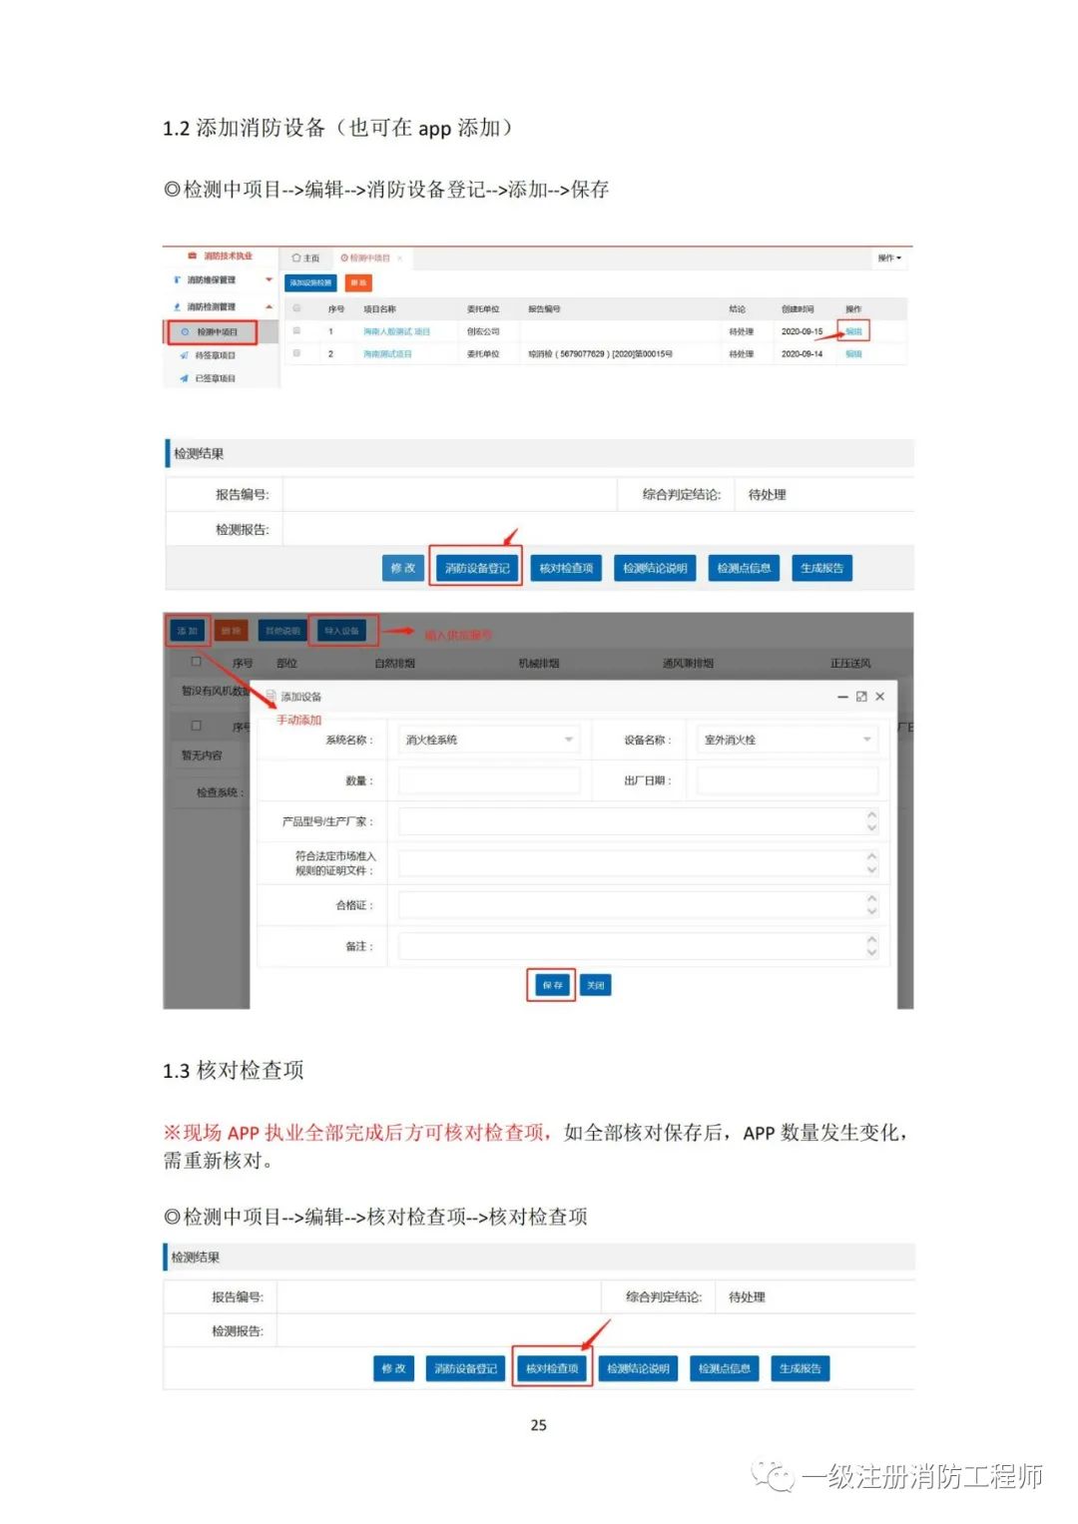This screenshot has height=1524, width=1078.
Task: Open the 海南测试项目 link
Action: coord(387,354)
